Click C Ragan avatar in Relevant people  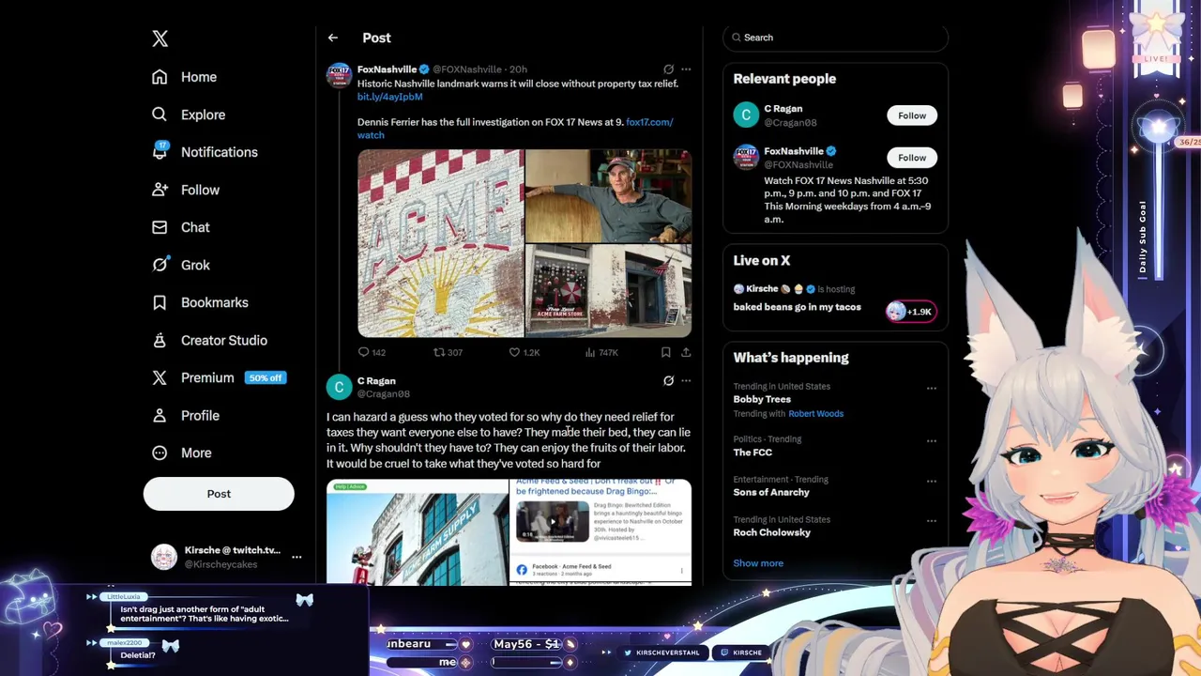pyautogui.click(x=746, y=115)
